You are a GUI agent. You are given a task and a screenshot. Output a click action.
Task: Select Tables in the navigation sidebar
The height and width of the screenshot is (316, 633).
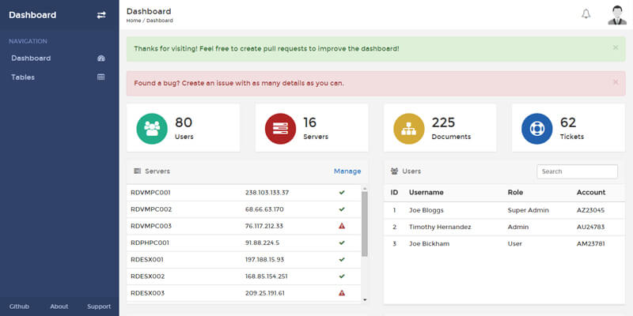click(x=23, y=77)
